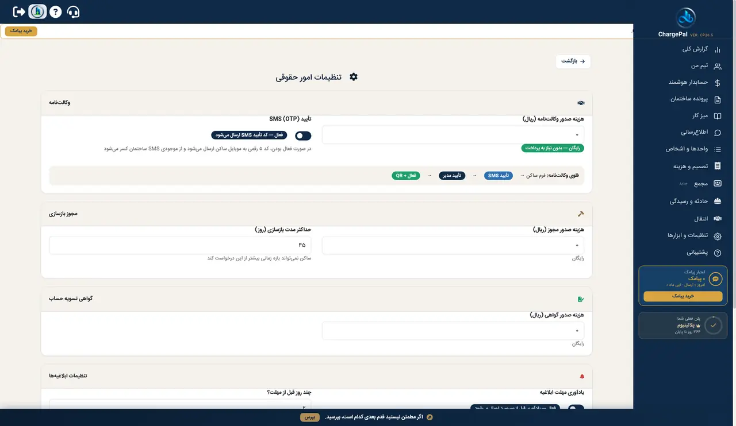Click the certificate icon in گواهی تسویه حساب header
This screenshot has width=736, height=426.
pyautogui.click(x=581, y=299)
